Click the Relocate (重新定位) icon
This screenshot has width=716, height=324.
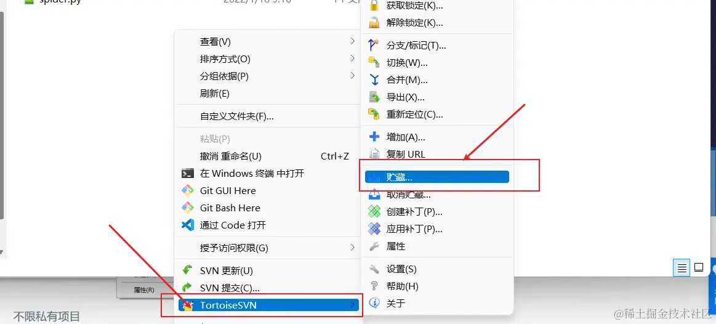(374, 114)
